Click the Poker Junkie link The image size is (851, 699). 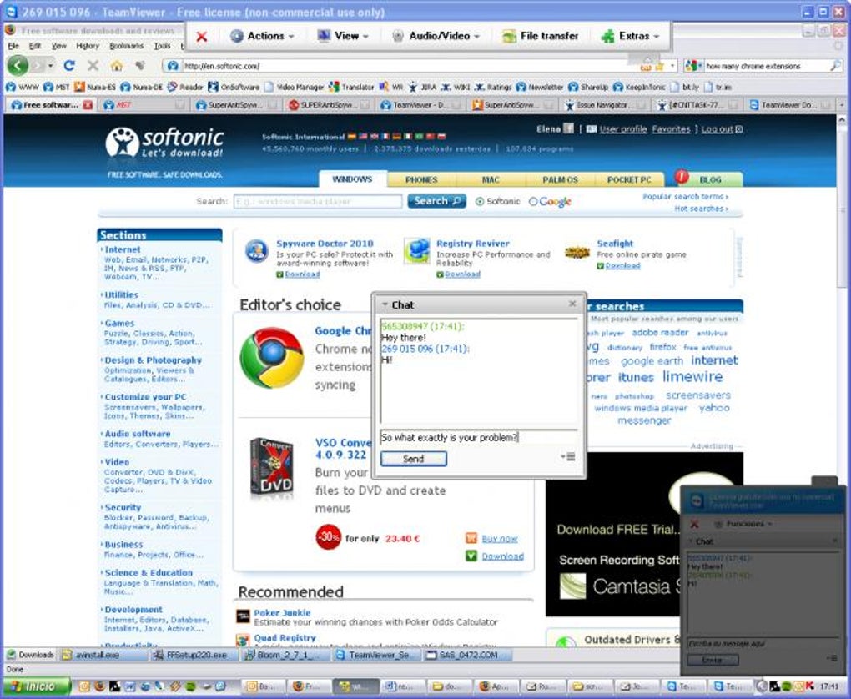(x=282, y=613)
